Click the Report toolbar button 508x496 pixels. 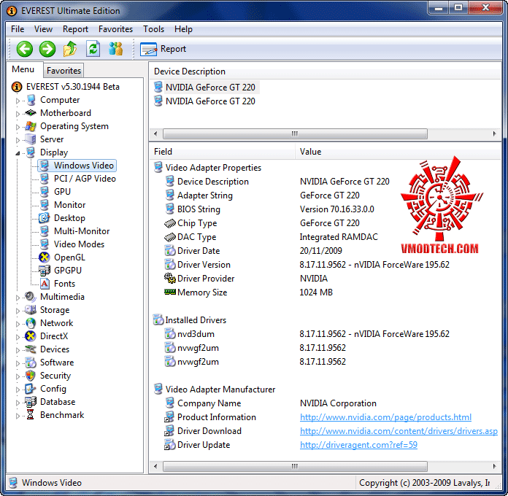(x=163, y=49)
